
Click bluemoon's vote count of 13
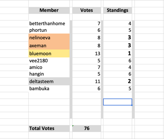pyautogui.click(x=87, y=54)
